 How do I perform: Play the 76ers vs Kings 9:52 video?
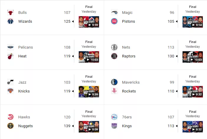point(193,127)
